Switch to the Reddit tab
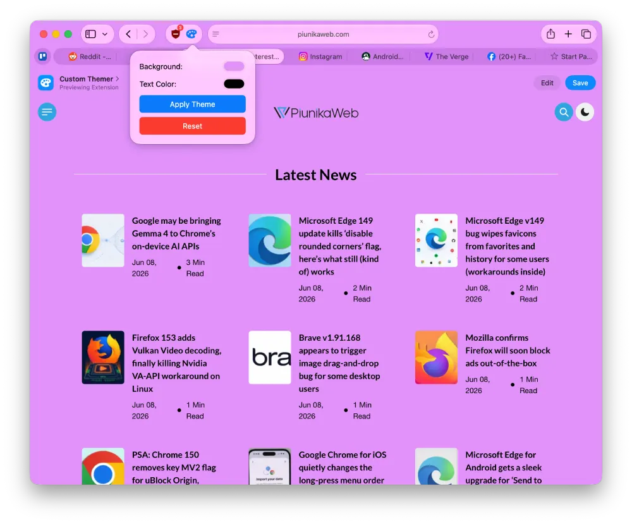This screenshot has height=524, width=632. [90, 56]
